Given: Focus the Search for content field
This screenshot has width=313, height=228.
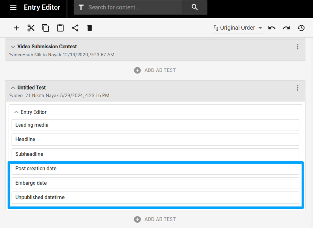Looking at the screenshot, I should [x=134, y=7].
